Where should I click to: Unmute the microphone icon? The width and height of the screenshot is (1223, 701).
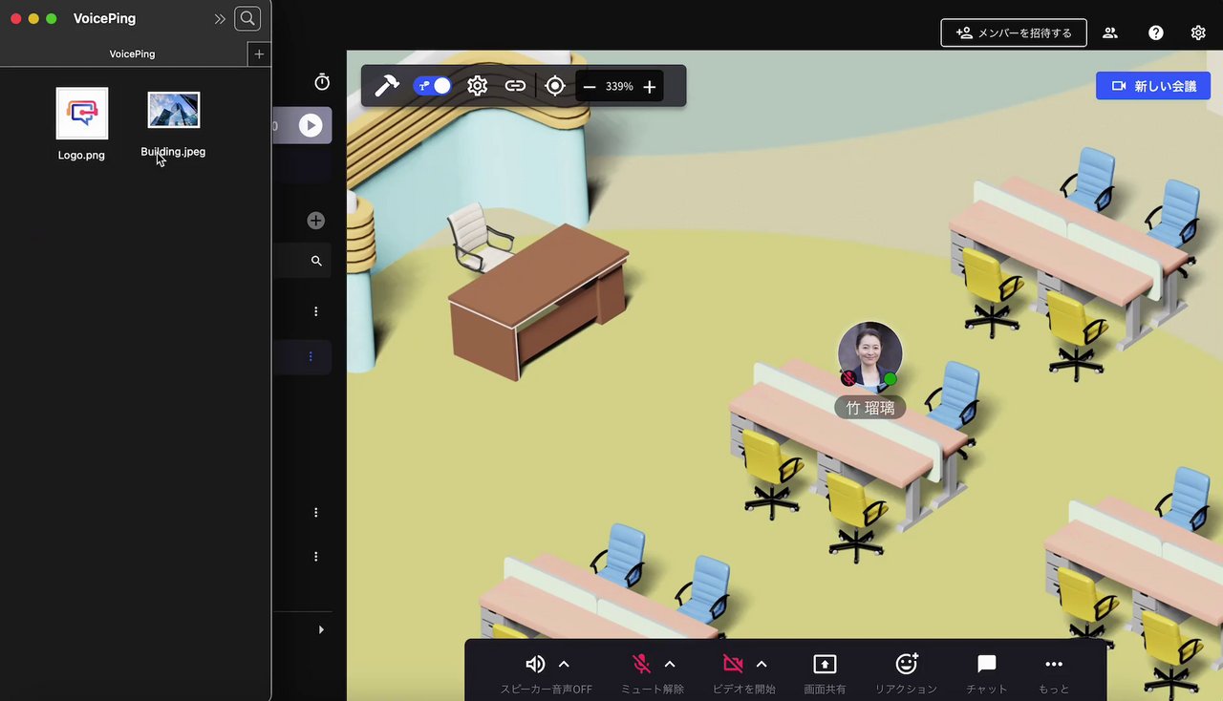[x=642, y=664]
